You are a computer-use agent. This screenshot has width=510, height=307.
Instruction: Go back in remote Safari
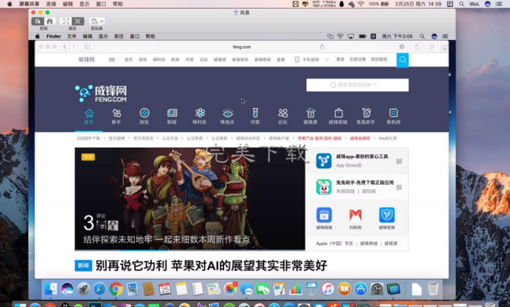pyautogui.click(x=65, y=47)
